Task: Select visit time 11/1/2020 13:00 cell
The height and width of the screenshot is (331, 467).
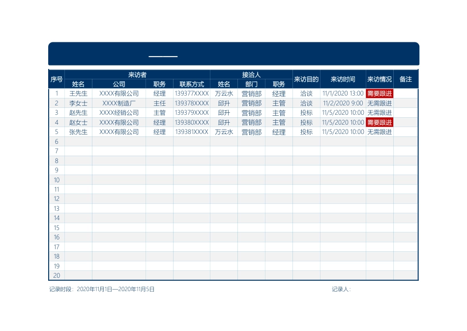Action: point(343,94)
